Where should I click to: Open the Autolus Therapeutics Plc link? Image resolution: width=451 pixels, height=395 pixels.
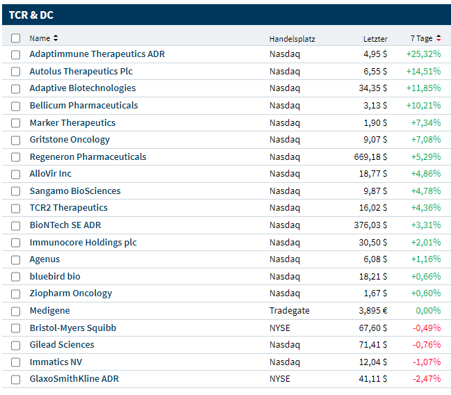[x=81, y=71]
